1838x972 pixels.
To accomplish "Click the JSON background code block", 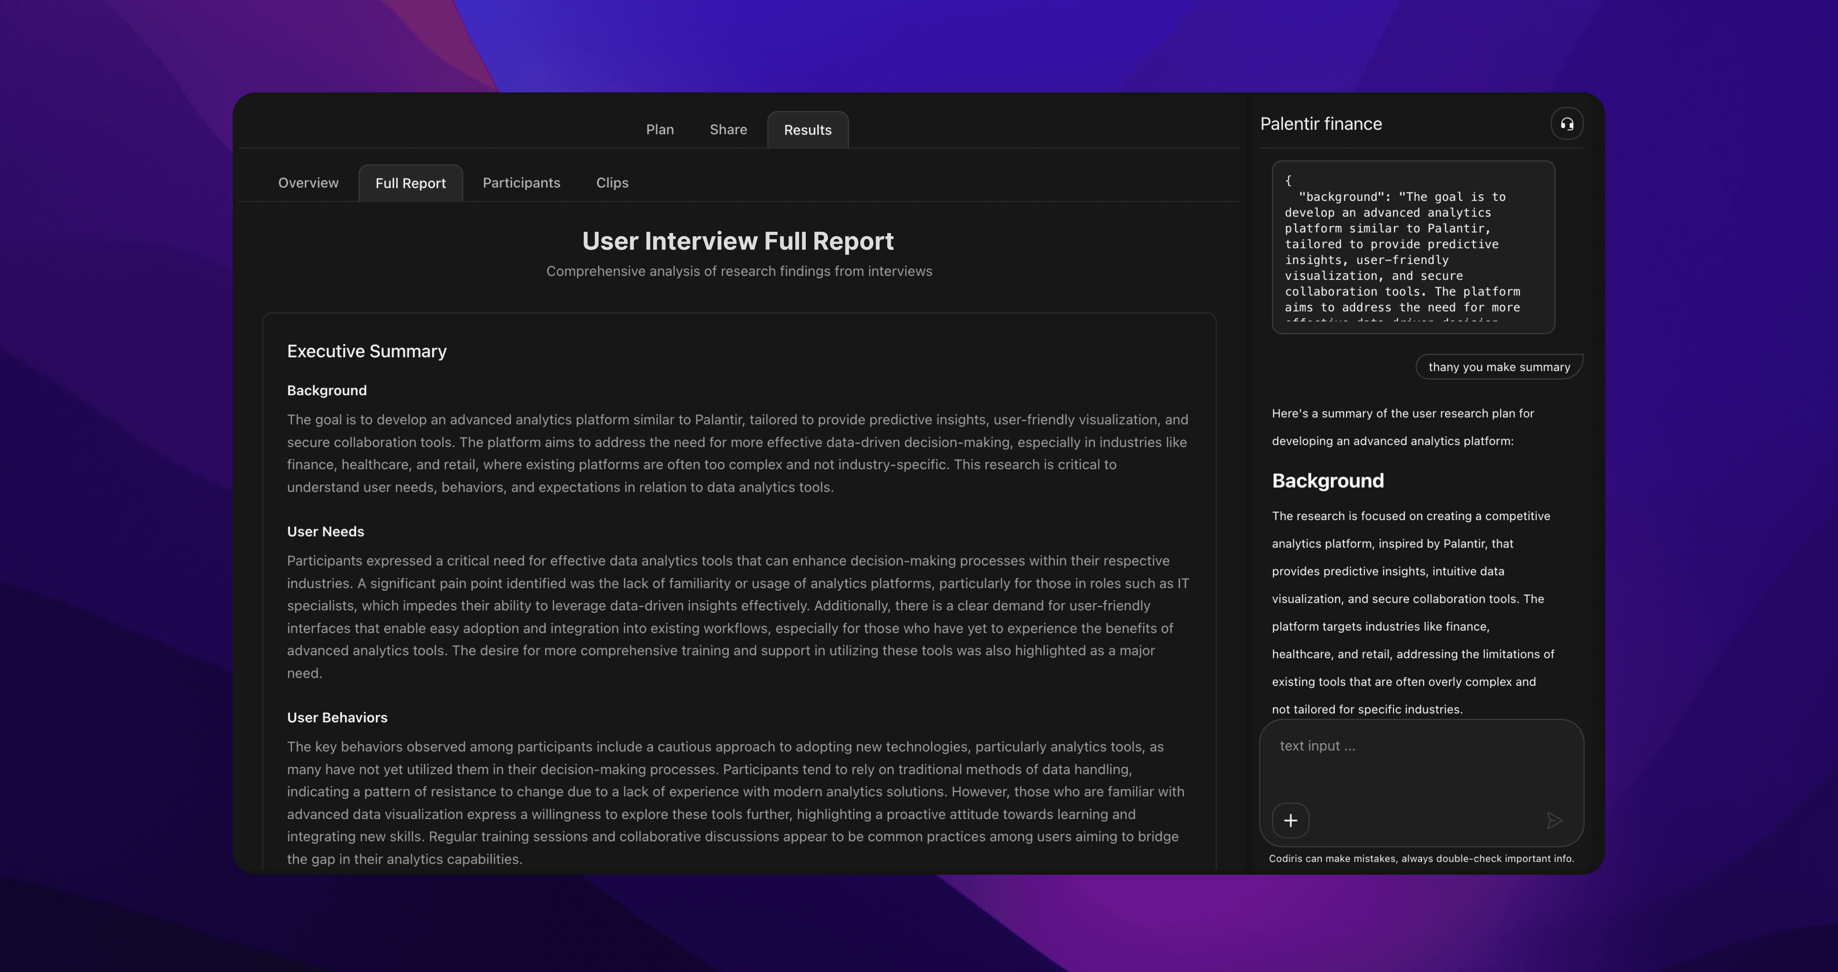I will [1413, 247].
